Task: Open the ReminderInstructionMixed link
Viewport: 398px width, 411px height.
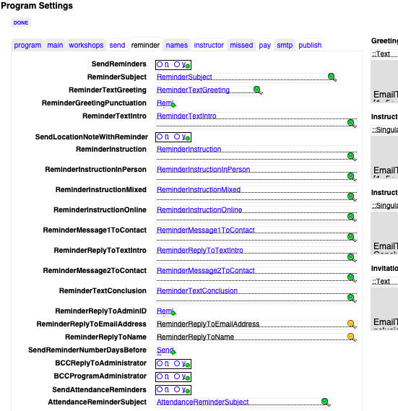Action: [x=199, y=189]
